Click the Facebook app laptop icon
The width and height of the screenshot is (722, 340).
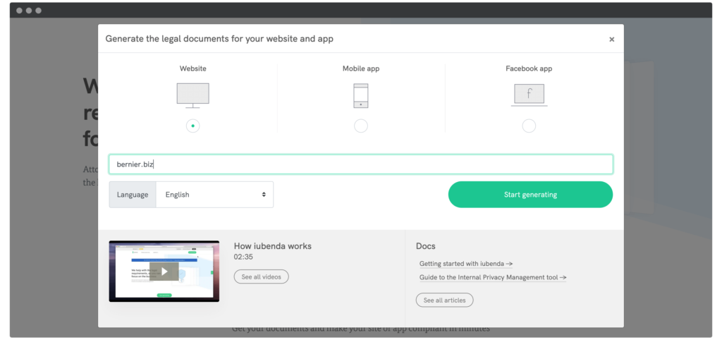click(529, 95)
